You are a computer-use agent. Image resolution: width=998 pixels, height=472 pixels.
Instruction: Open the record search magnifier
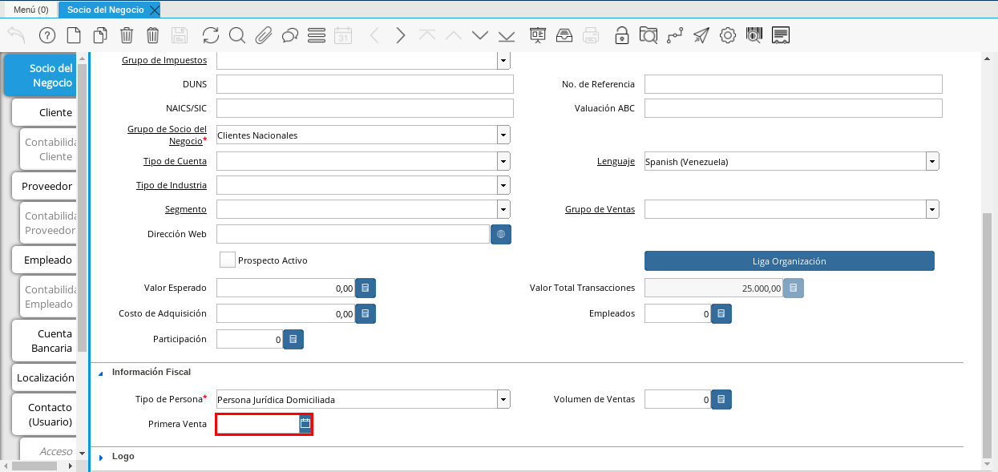pos(236,35)
